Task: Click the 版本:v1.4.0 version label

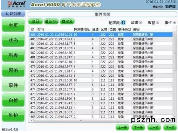Action: 10,129
